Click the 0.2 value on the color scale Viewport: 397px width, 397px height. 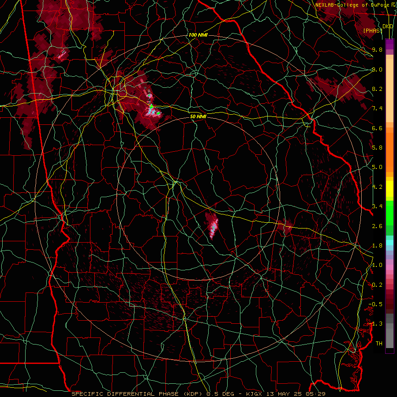pos(377,285)
